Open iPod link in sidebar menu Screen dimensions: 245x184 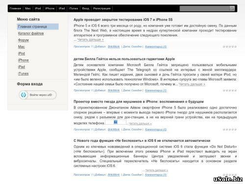click(22, 53)
